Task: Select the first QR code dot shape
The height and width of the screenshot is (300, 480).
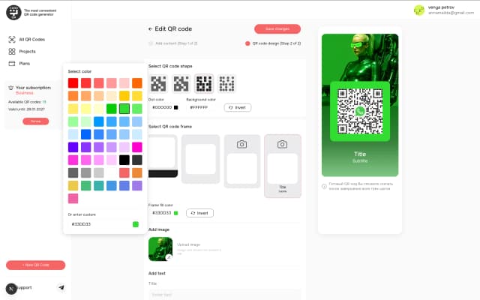Action: 158,83
